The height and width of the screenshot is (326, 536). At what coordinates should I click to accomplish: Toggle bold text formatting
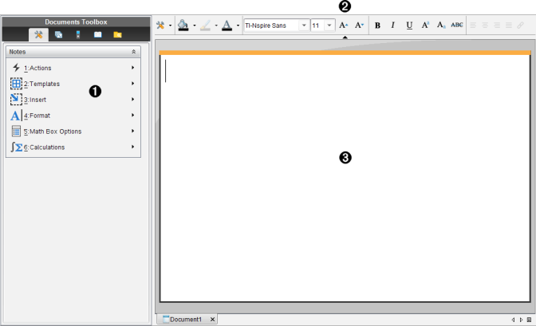point(377,26)
